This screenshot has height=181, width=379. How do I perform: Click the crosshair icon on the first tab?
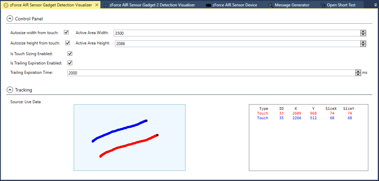tap(6, 5)
